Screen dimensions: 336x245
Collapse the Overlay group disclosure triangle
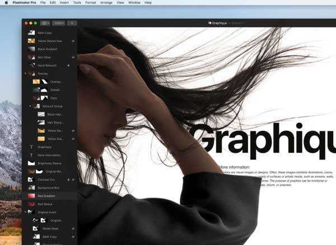click(25, 73)
